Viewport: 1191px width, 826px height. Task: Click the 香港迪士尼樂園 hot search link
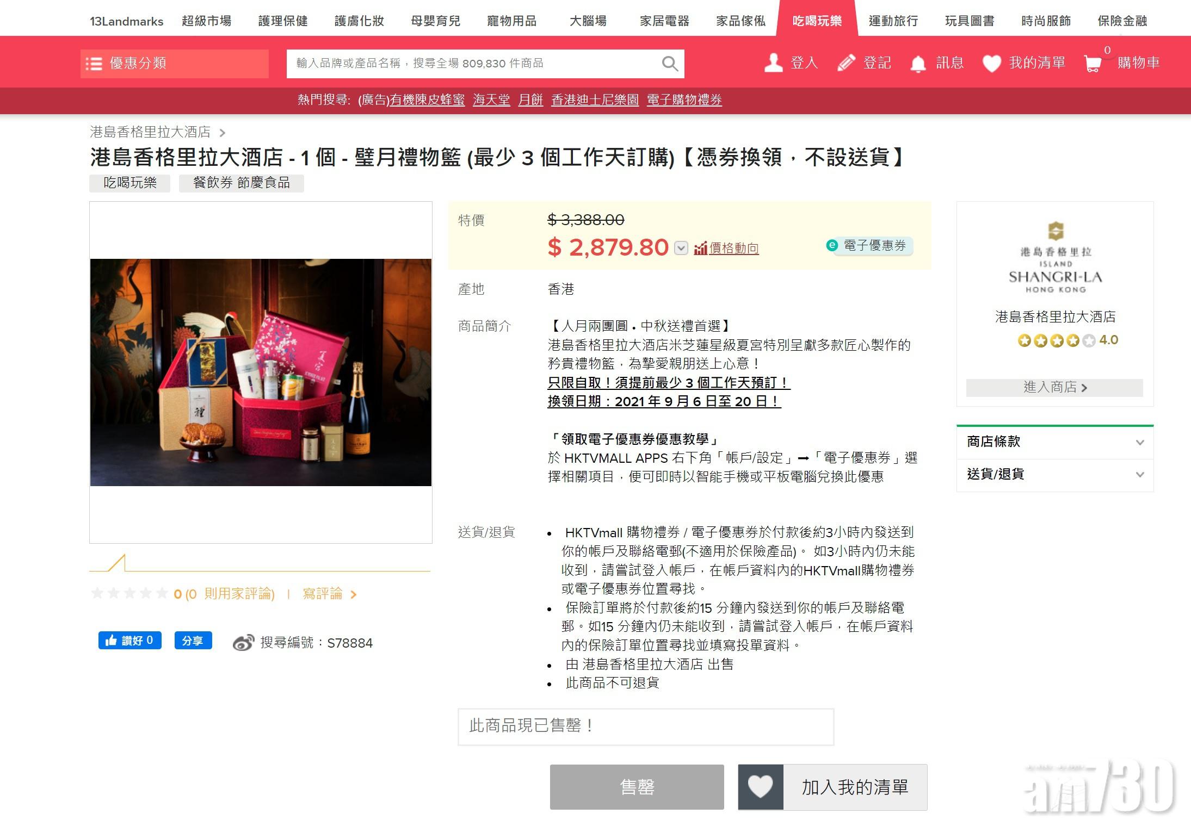pos(595,100)
